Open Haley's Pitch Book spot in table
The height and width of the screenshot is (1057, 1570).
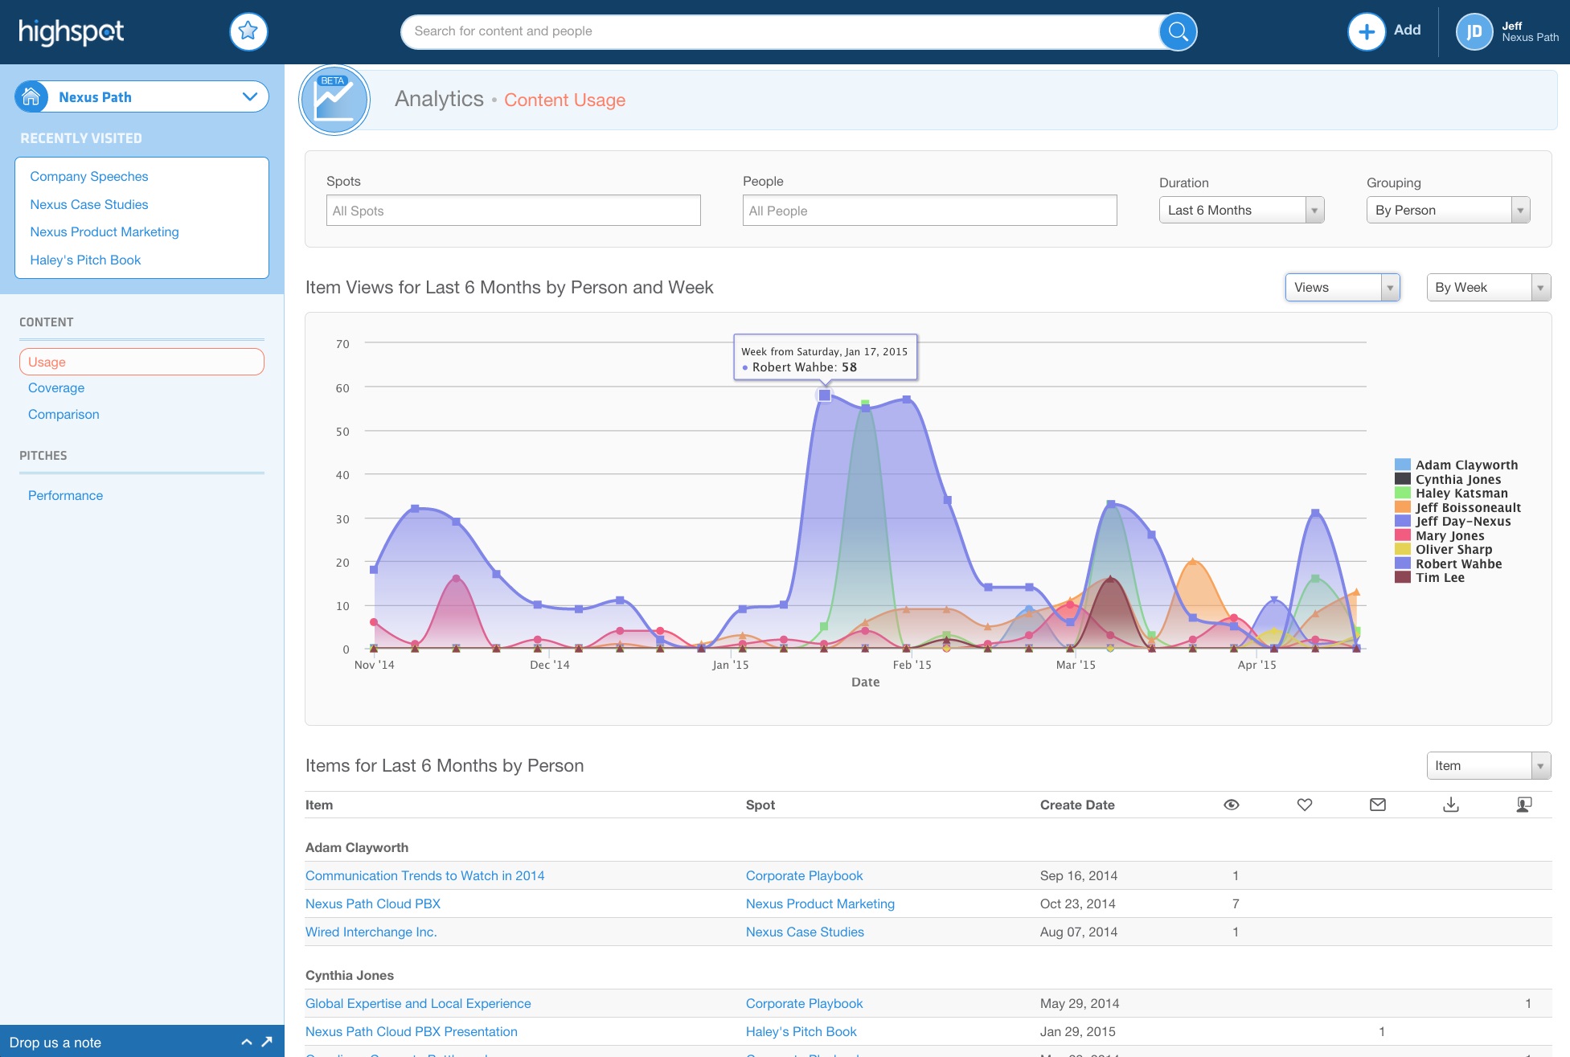(801, 1031)
